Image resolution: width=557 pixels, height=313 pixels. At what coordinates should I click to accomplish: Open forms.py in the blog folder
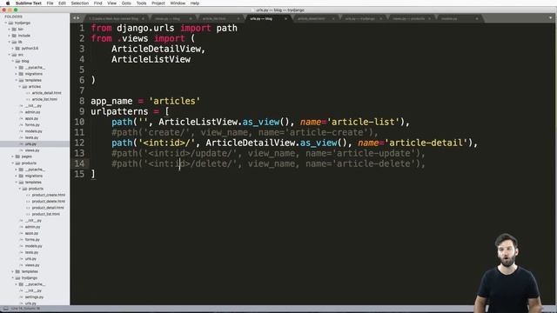(x=32, y=125)
